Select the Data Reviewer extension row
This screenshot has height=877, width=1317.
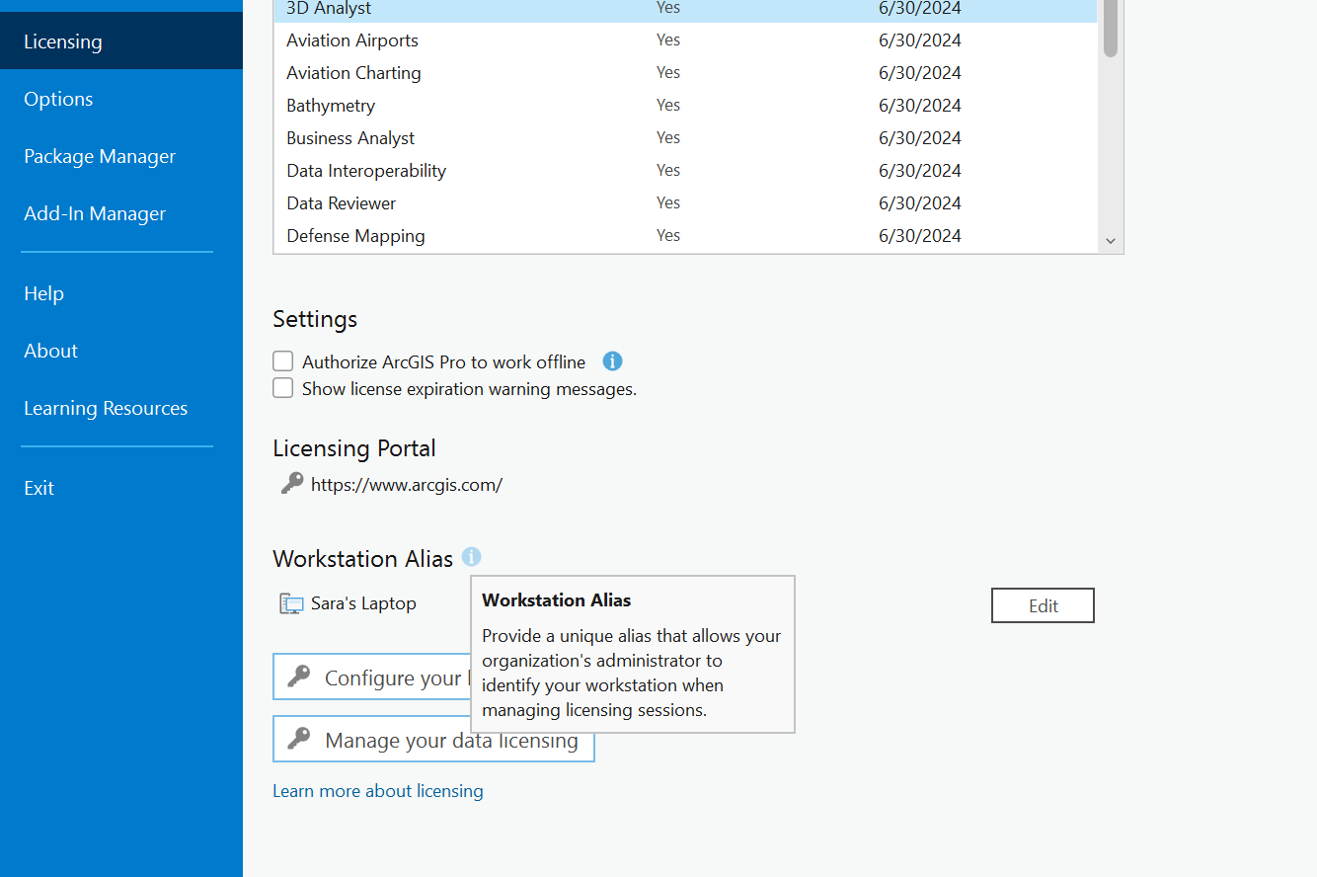(x=685, y=203)
